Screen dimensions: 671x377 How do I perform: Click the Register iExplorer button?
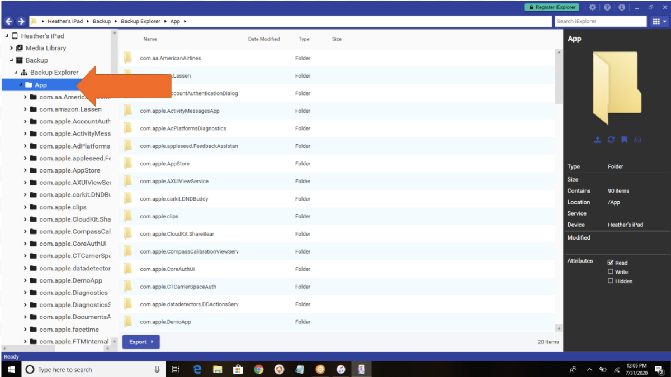(551, 7)
